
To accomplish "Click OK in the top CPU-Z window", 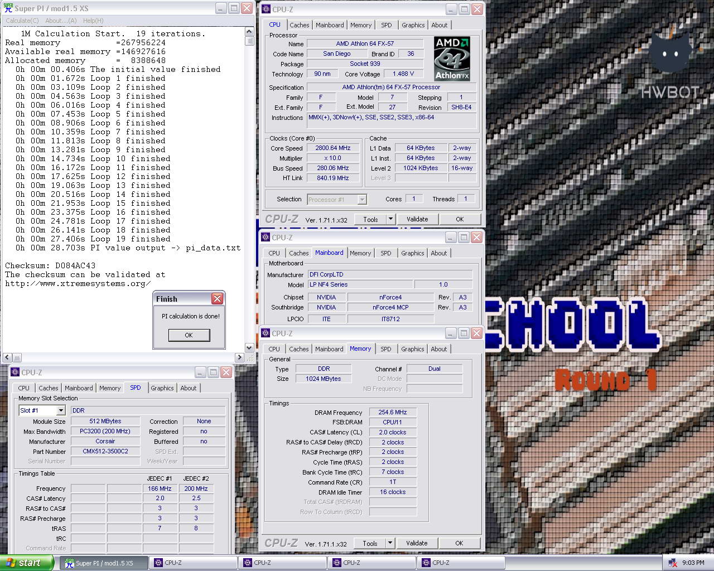I will coord(460,219).
